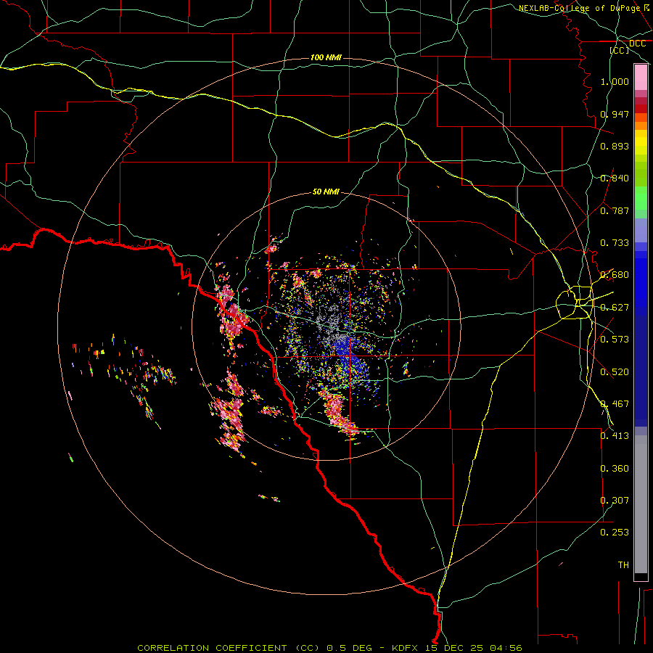Click the 15 DEC 25 date in caption

(x=454, y=648)
